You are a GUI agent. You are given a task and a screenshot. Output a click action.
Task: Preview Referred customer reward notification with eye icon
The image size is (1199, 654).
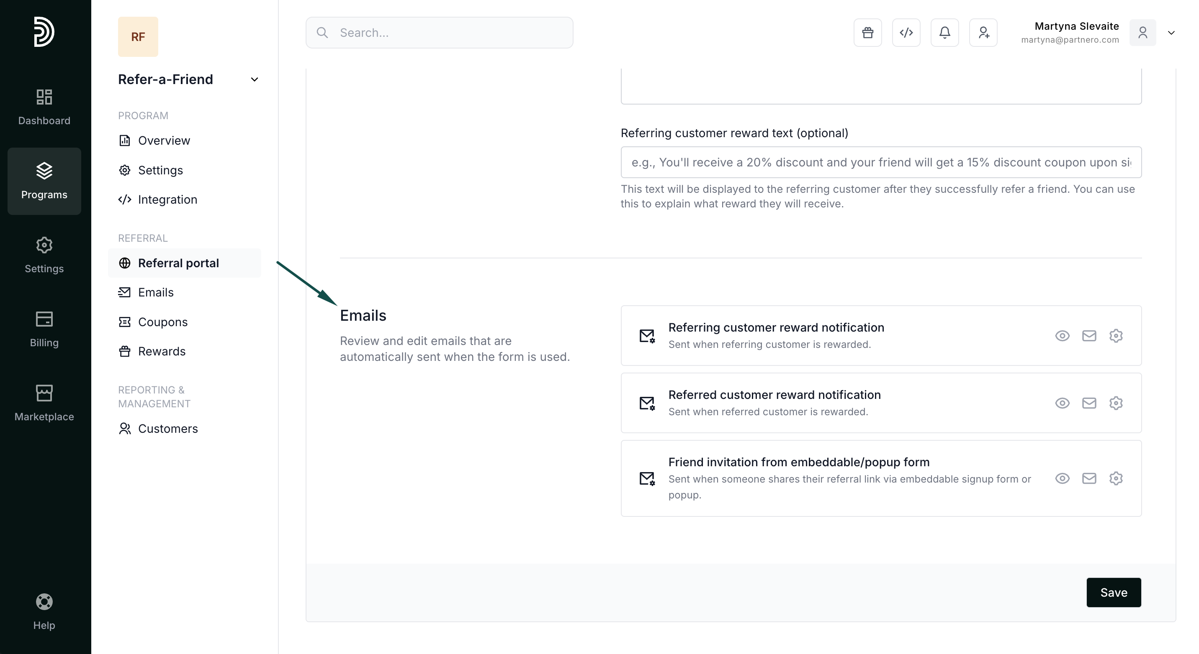(1062, 403)
